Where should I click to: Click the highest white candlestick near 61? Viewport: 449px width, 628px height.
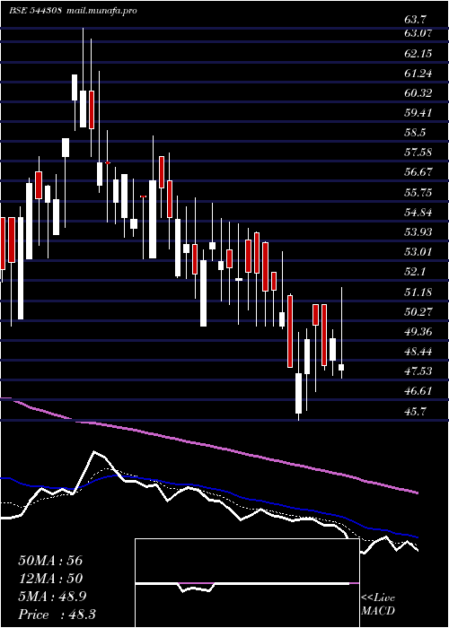(75, 87)
